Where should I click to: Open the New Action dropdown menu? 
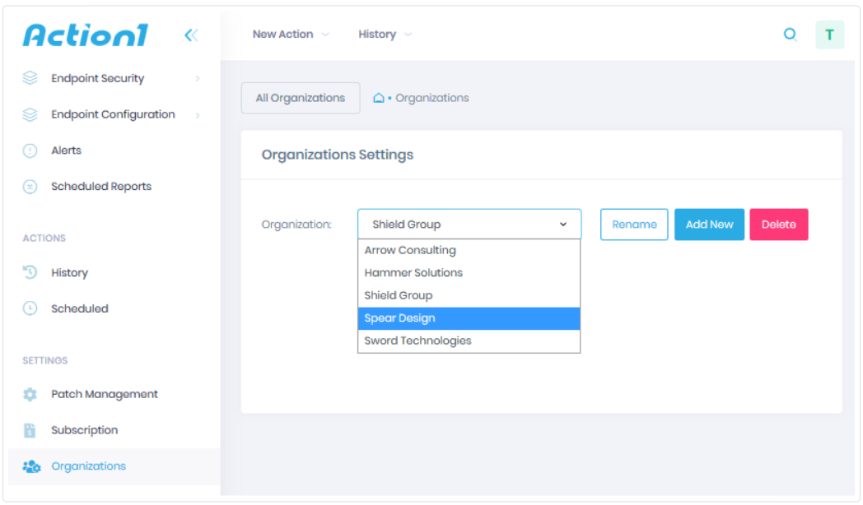click(291, 34)
